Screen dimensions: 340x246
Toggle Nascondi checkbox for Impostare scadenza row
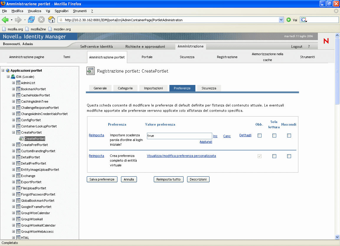[x=289, y=135]
